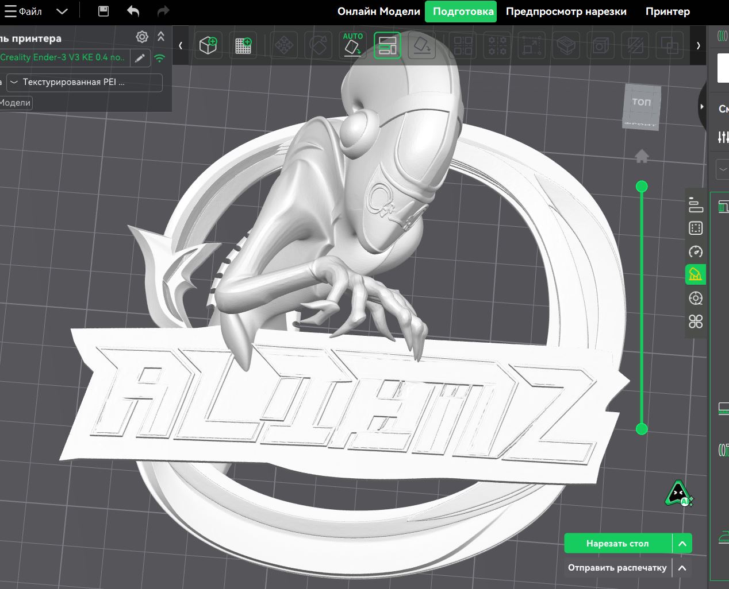Click the Нарезать стол button
729x589 pixels.
click(618, 543)
